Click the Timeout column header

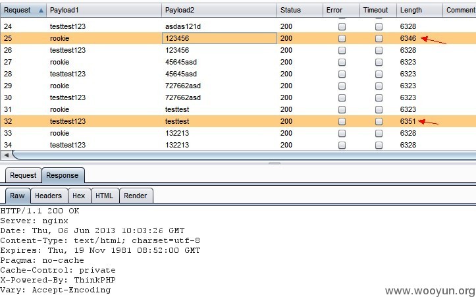(x=379, y=10)
